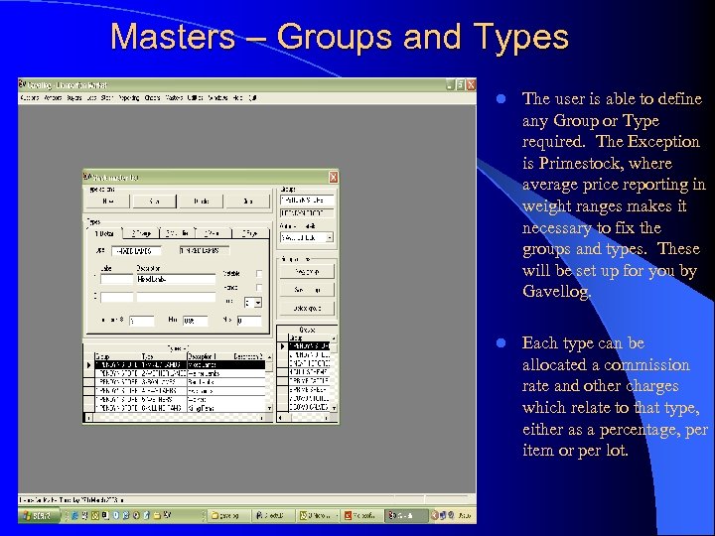Screen dimensions: 715x536
Task: Click the Min input field
Action: pyautogui.click(x=195, y=321)
